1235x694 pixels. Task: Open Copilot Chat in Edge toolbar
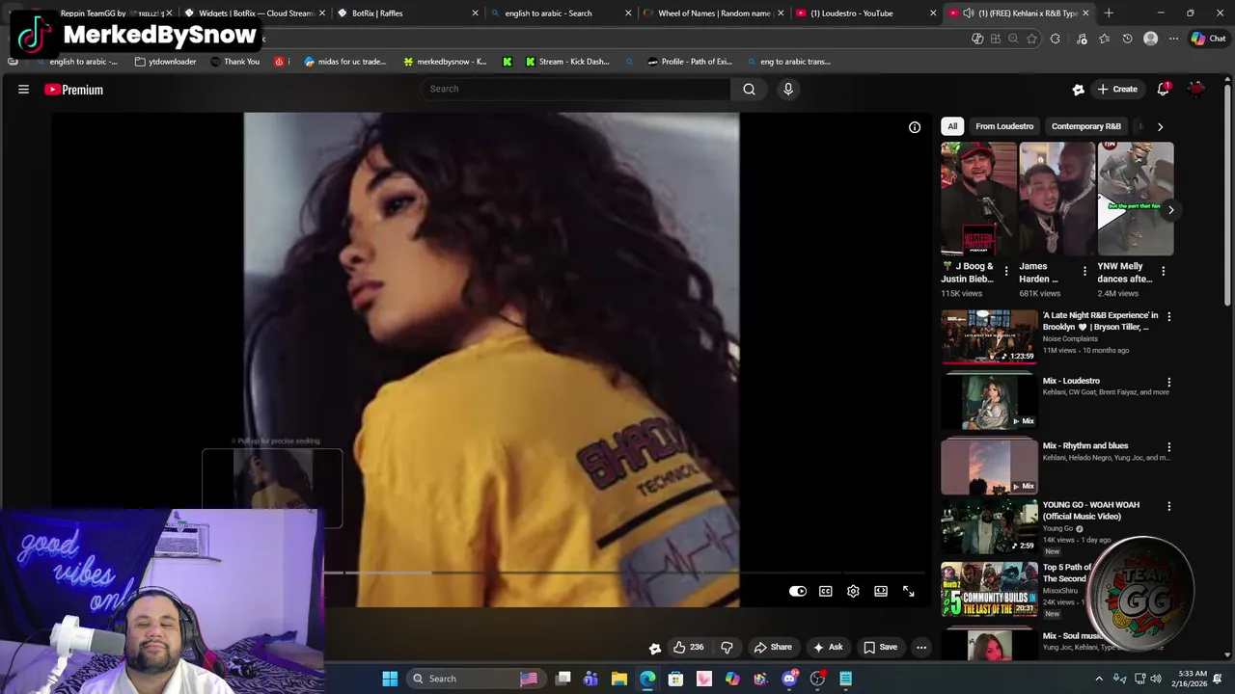(1208, 39)
